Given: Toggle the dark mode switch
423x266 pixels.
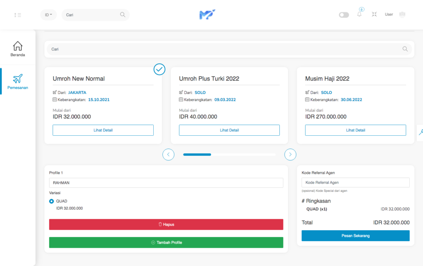Looking at the screenshot, I should [x=344, y=15].
